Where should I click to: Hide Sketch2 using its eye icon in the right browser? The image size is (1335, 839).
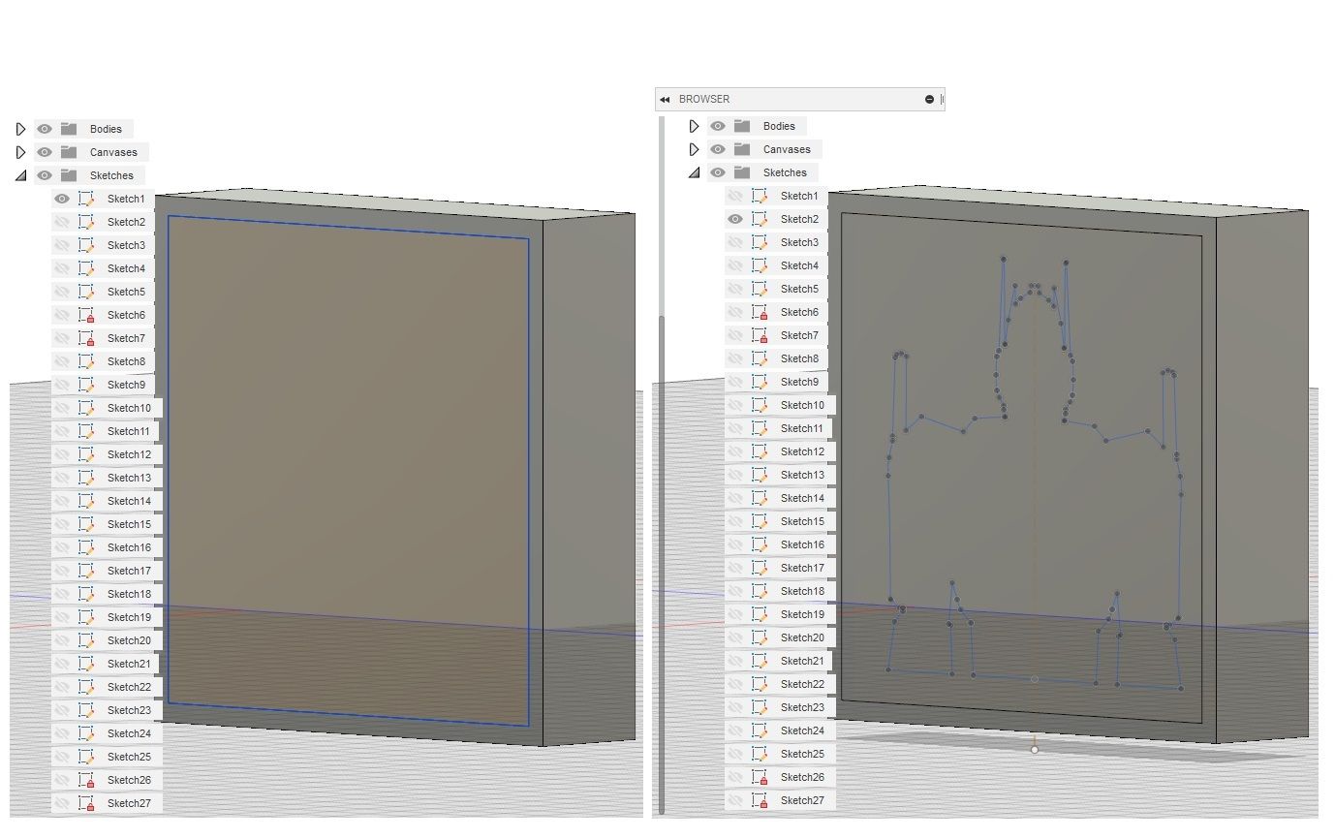(734, 219)
